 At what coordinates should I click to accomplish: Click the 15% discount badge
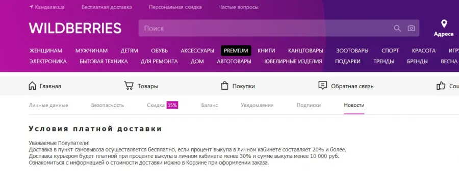click(172, 105)
